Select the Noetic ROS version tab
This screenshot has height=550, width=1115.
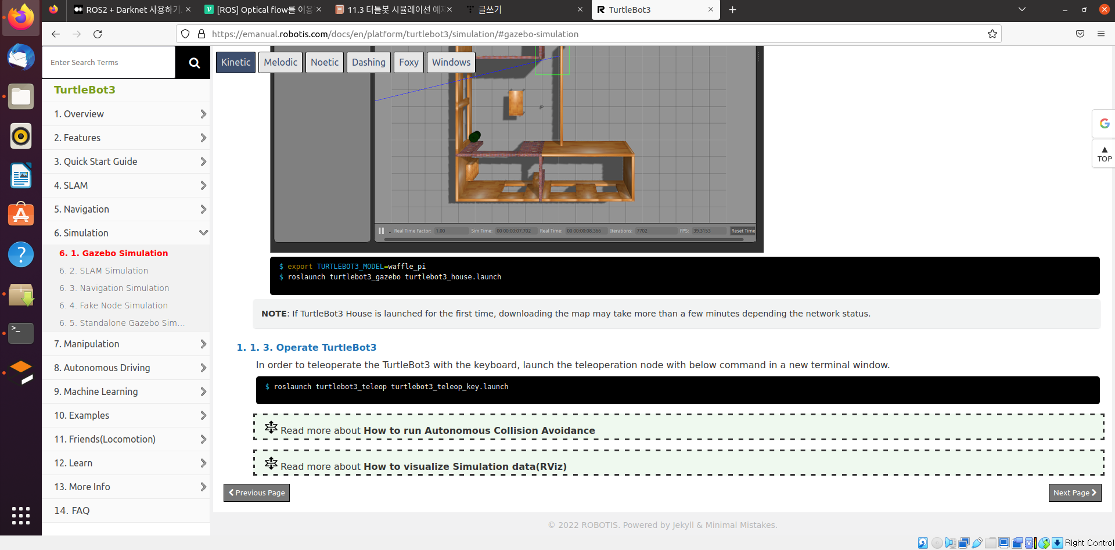325,62
